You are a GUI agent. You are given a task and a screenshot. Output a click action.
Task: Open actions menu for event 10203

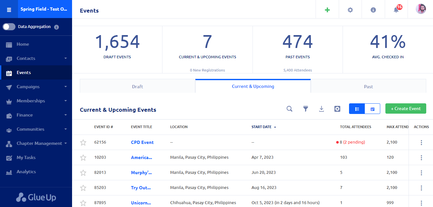[x=421, y=158]
